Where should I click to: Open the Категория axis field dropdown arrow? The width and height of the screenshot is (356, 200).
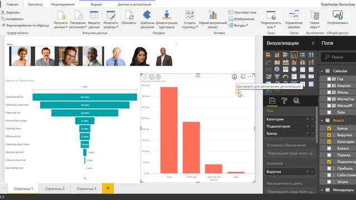click(308, 119)
